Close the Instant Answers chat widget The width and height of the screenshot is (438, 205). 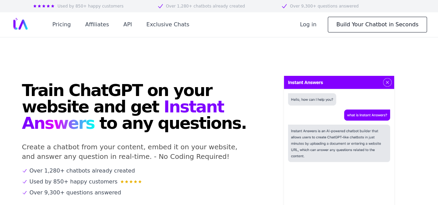[x=387, y=82]
